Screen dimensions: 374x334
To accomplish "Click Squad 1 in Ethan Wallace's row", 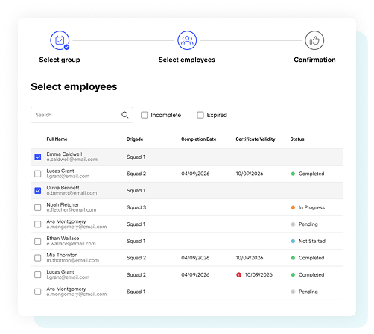I will click(x=136, y=241).
